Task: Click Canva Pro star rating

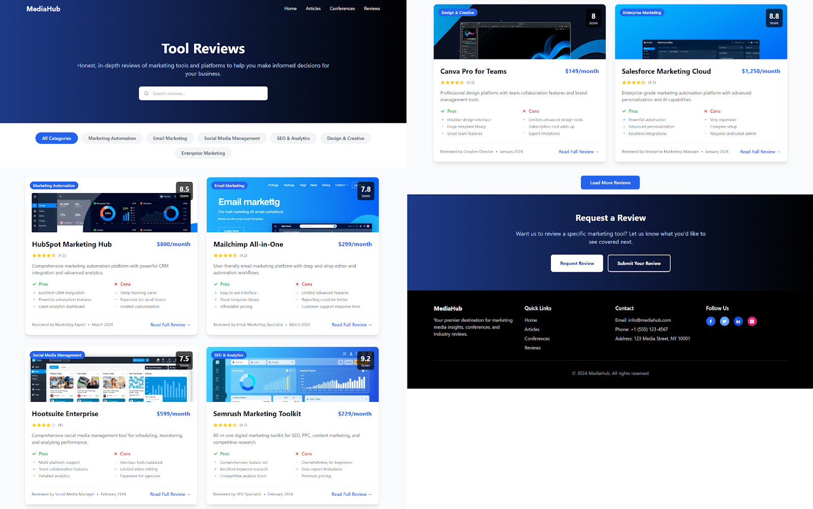Action: coord(452,82)
